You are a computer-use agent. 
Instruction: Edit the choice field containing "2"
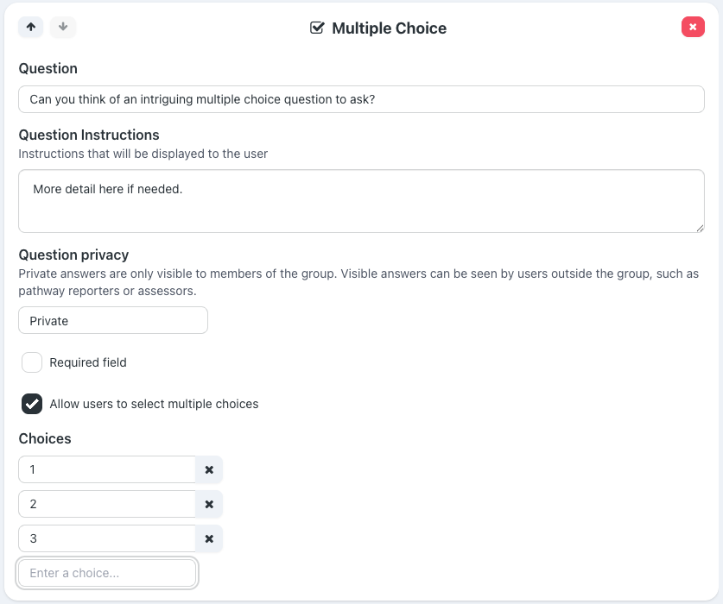click(107, 504)
